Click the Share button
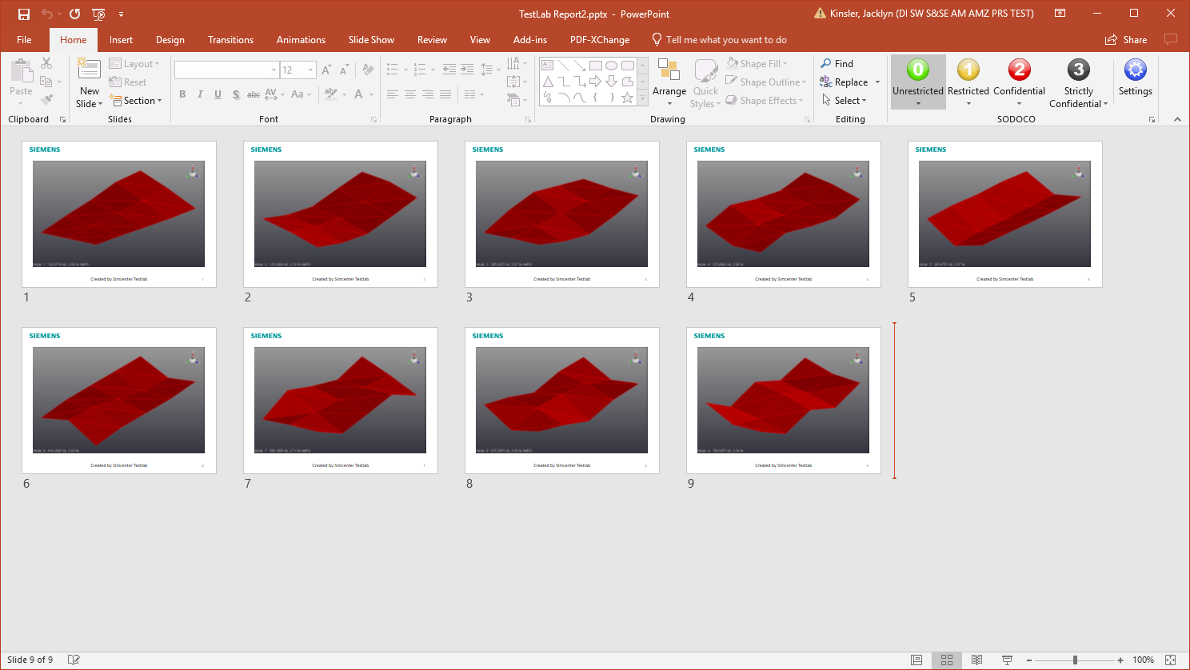The image size is (1190, 670). click(1126, 40)
